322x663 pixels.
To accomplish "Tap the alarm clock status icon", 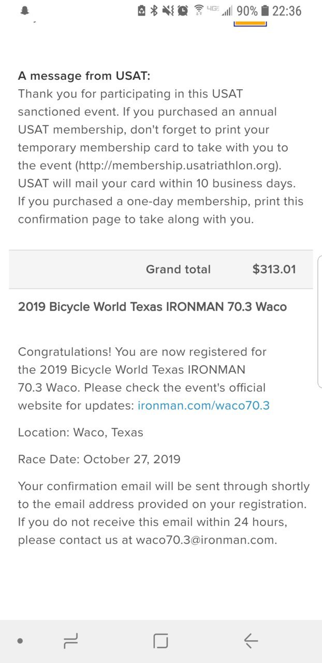I will (183, 10).
